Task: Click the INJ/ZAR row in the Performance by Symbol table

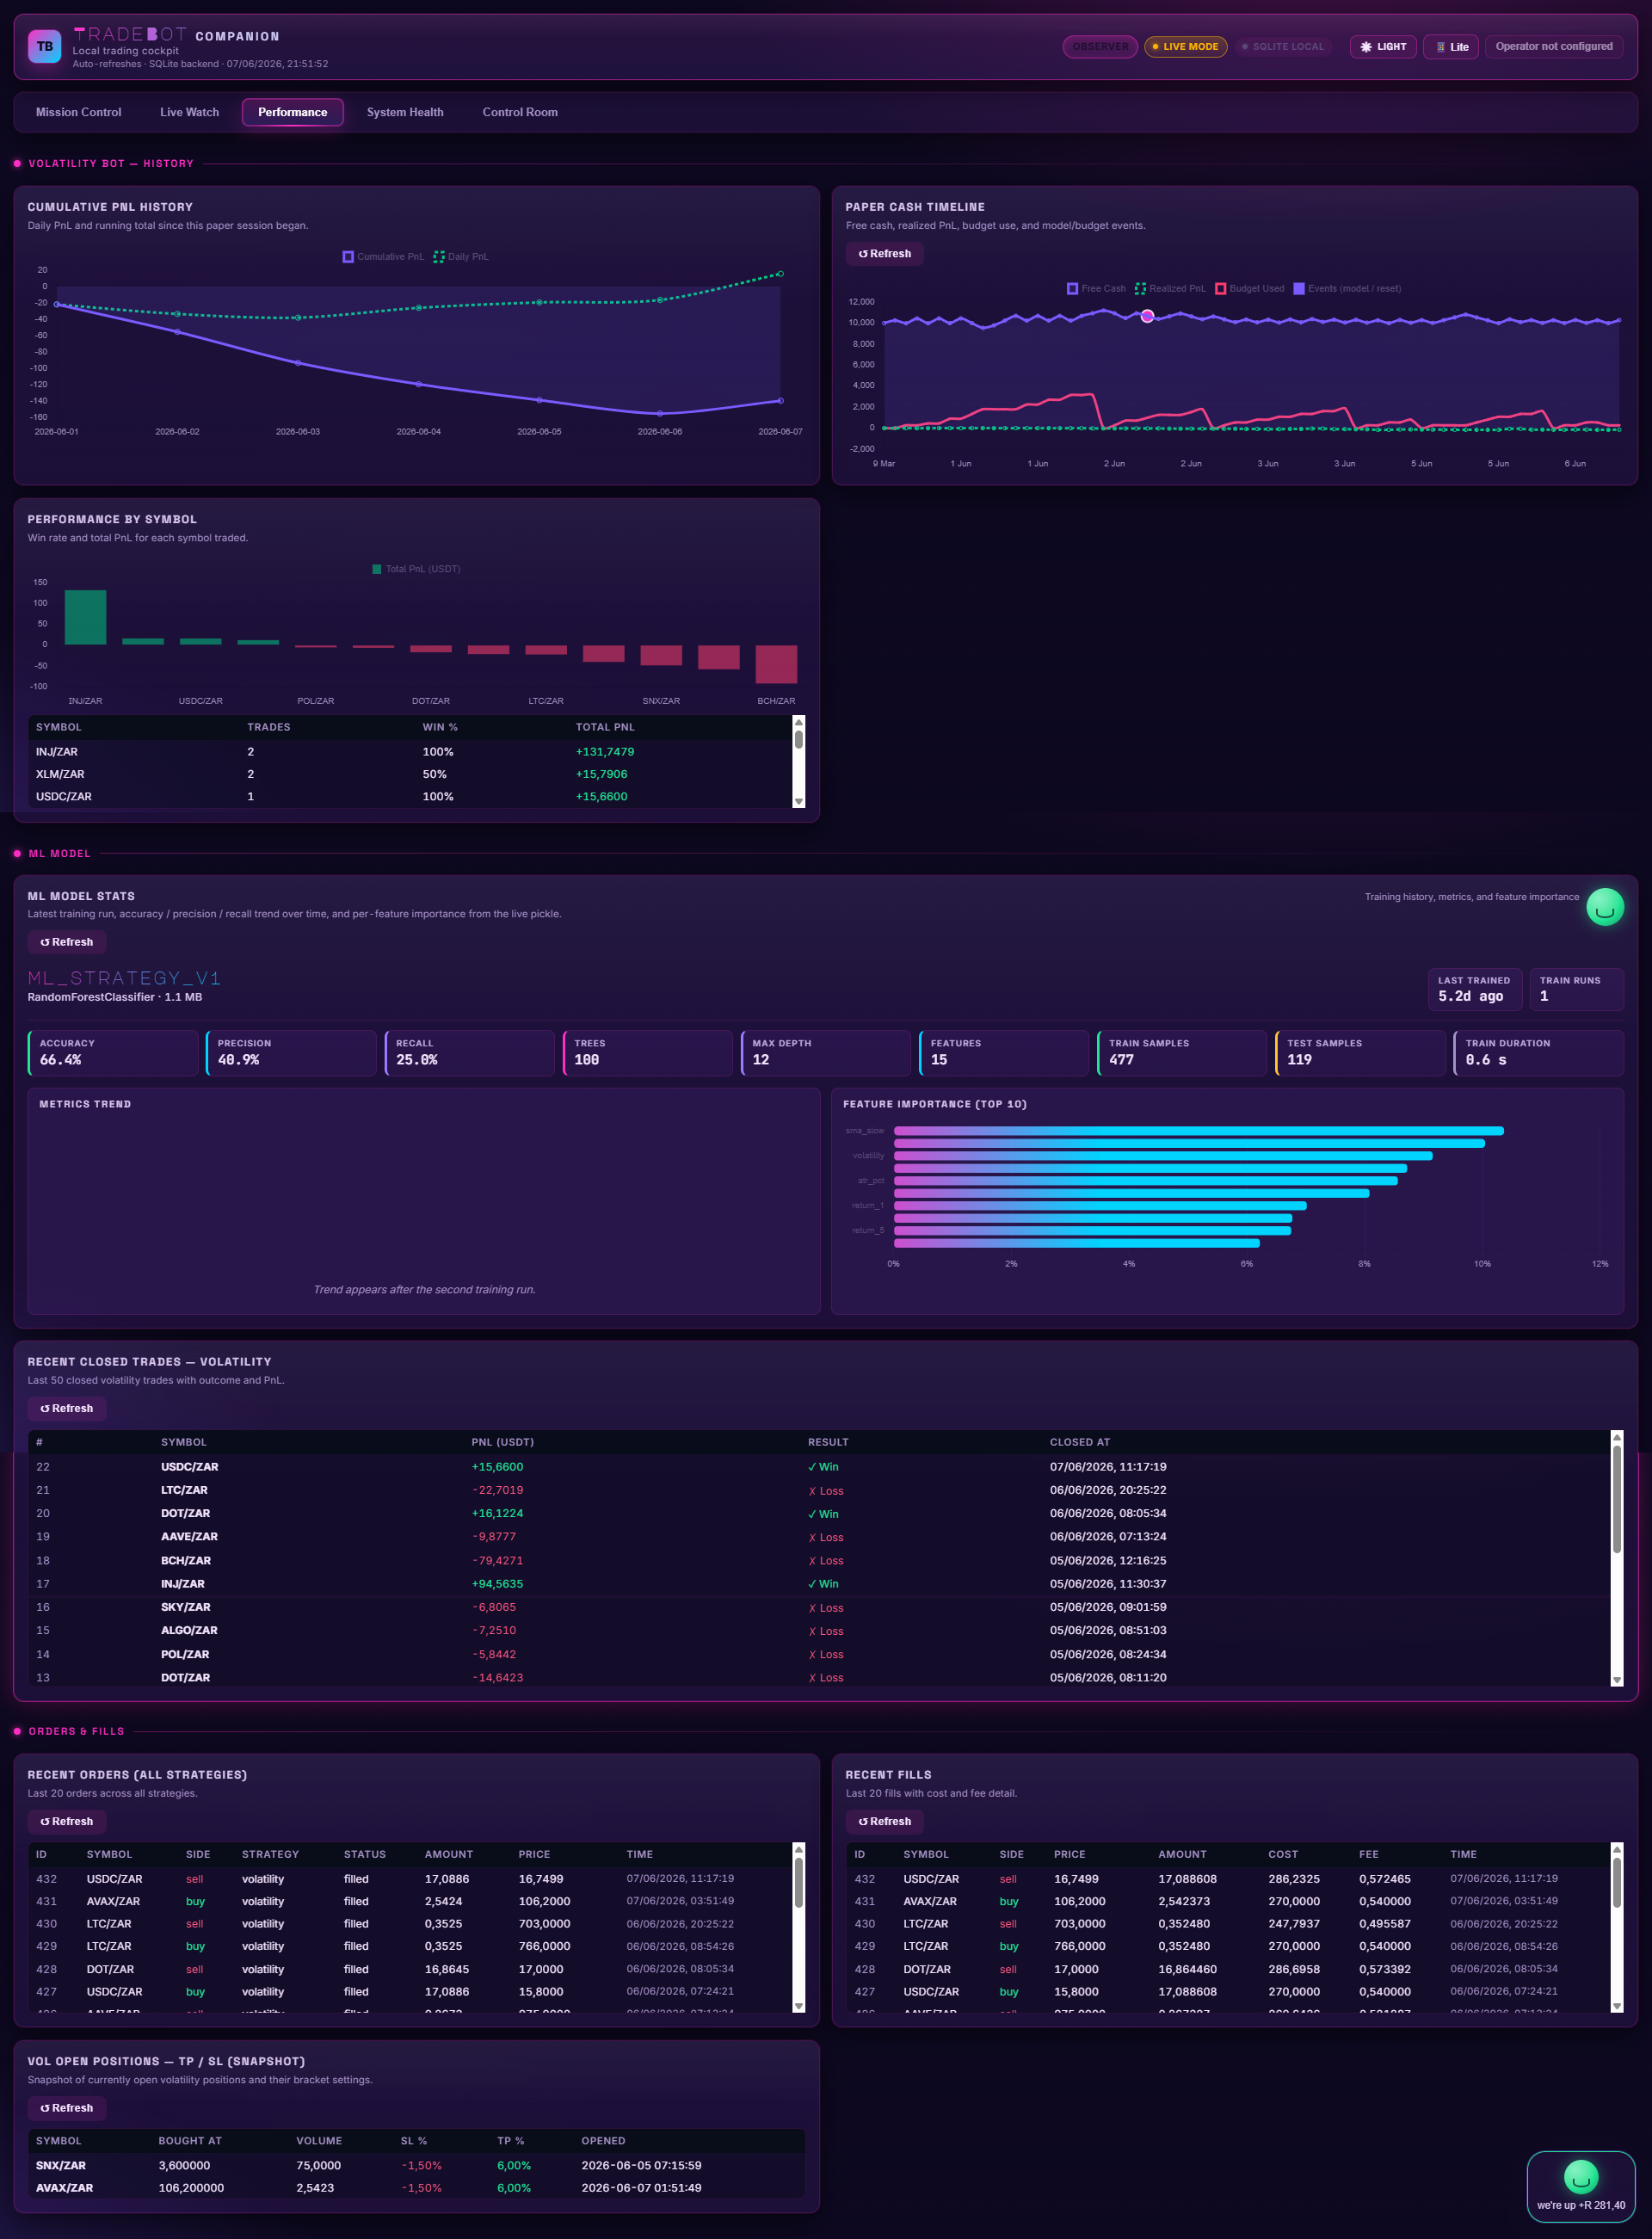Action: tap(410, 752)
